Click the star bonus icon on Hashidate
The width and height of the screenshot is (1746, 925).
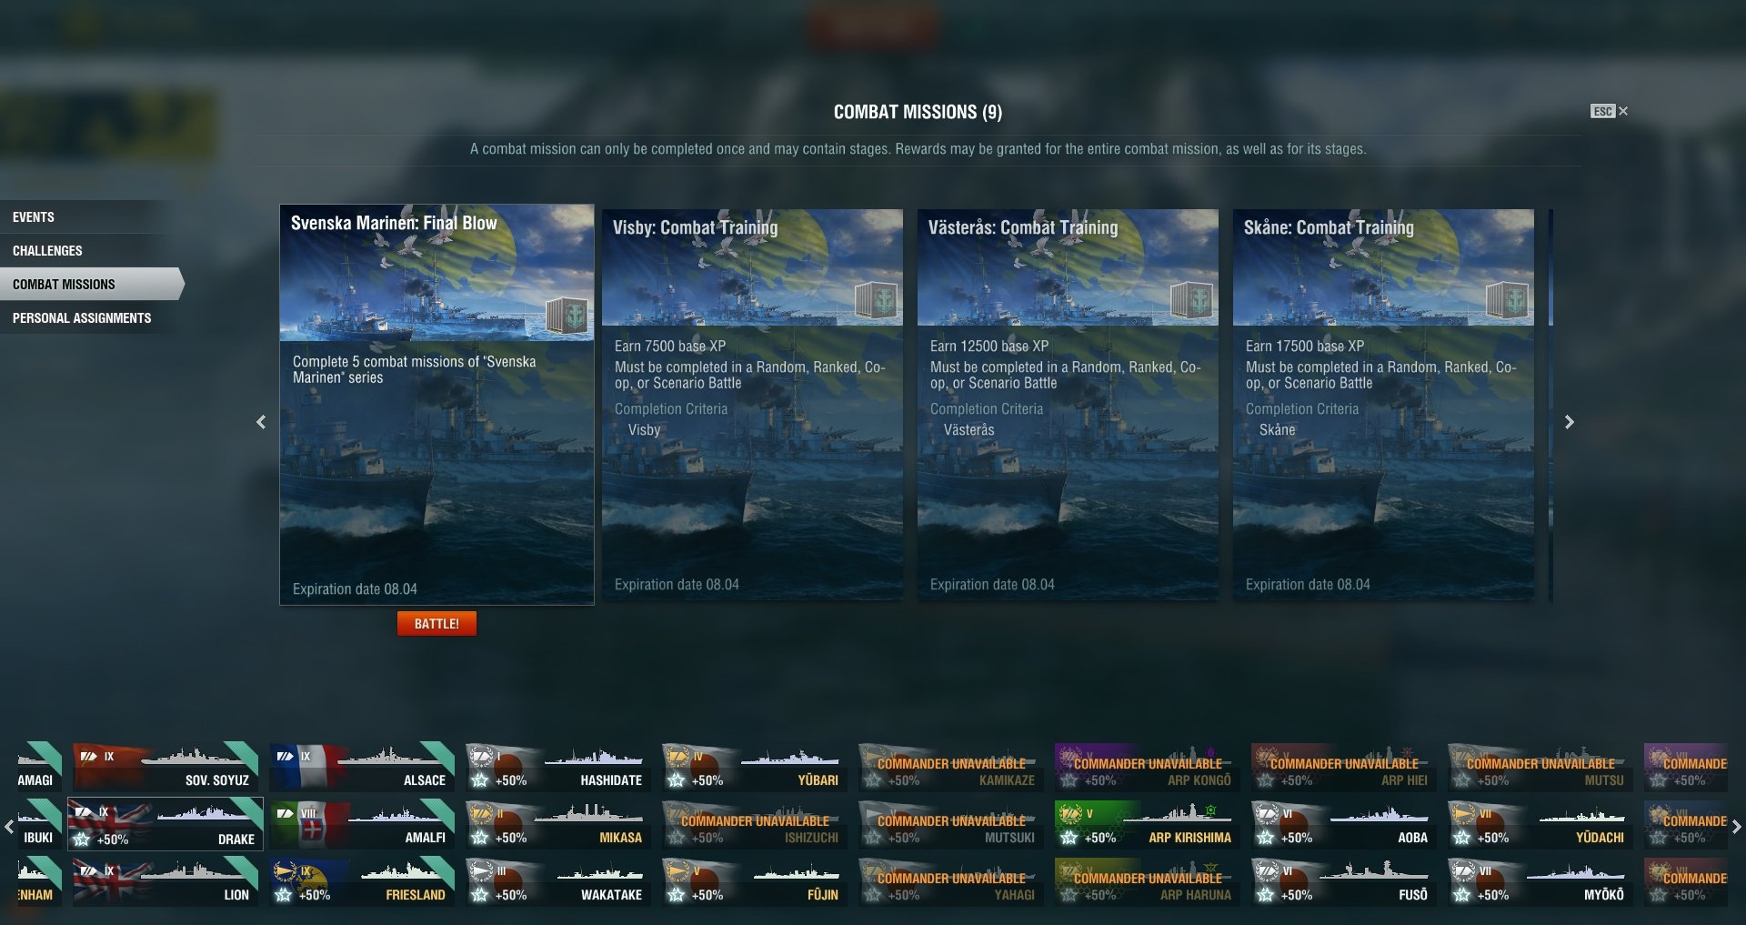pos(480,780)
